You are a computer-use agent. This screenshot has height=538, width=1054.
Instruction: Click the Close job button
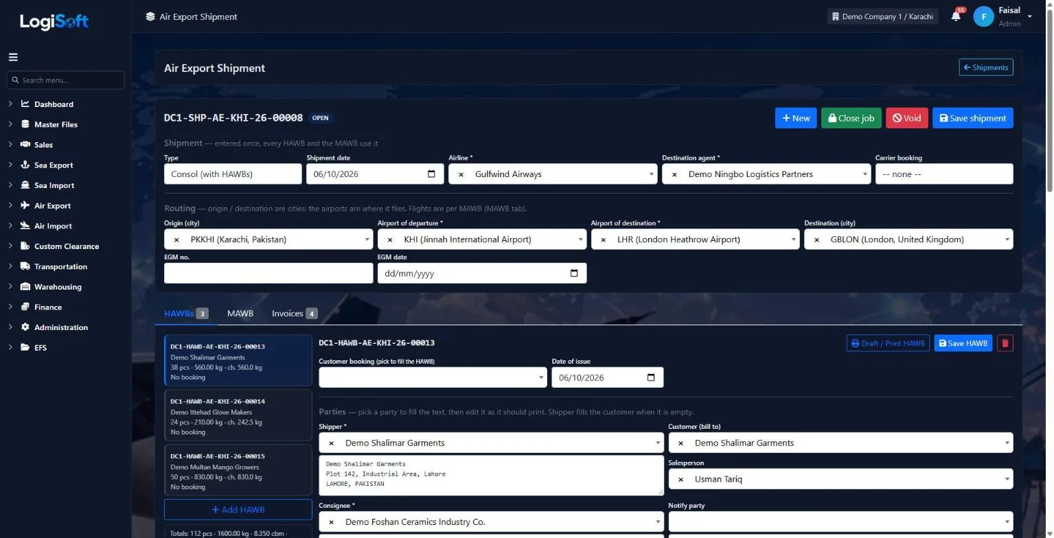[x=851, y=118]
